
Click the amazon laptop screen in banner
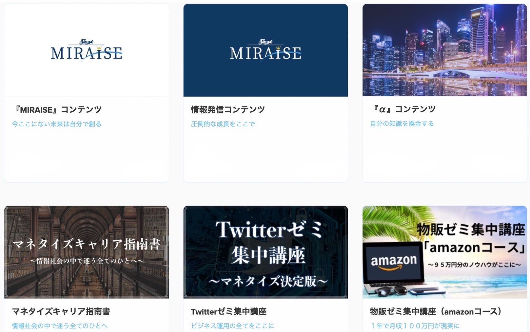[x=393, y=263]
